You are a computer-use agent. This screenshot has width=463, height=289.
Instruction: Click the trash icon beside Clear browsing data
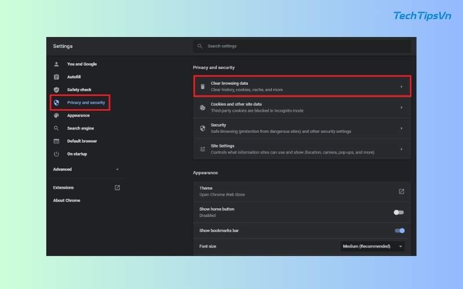pyautogui.click(x=203, y=86)
